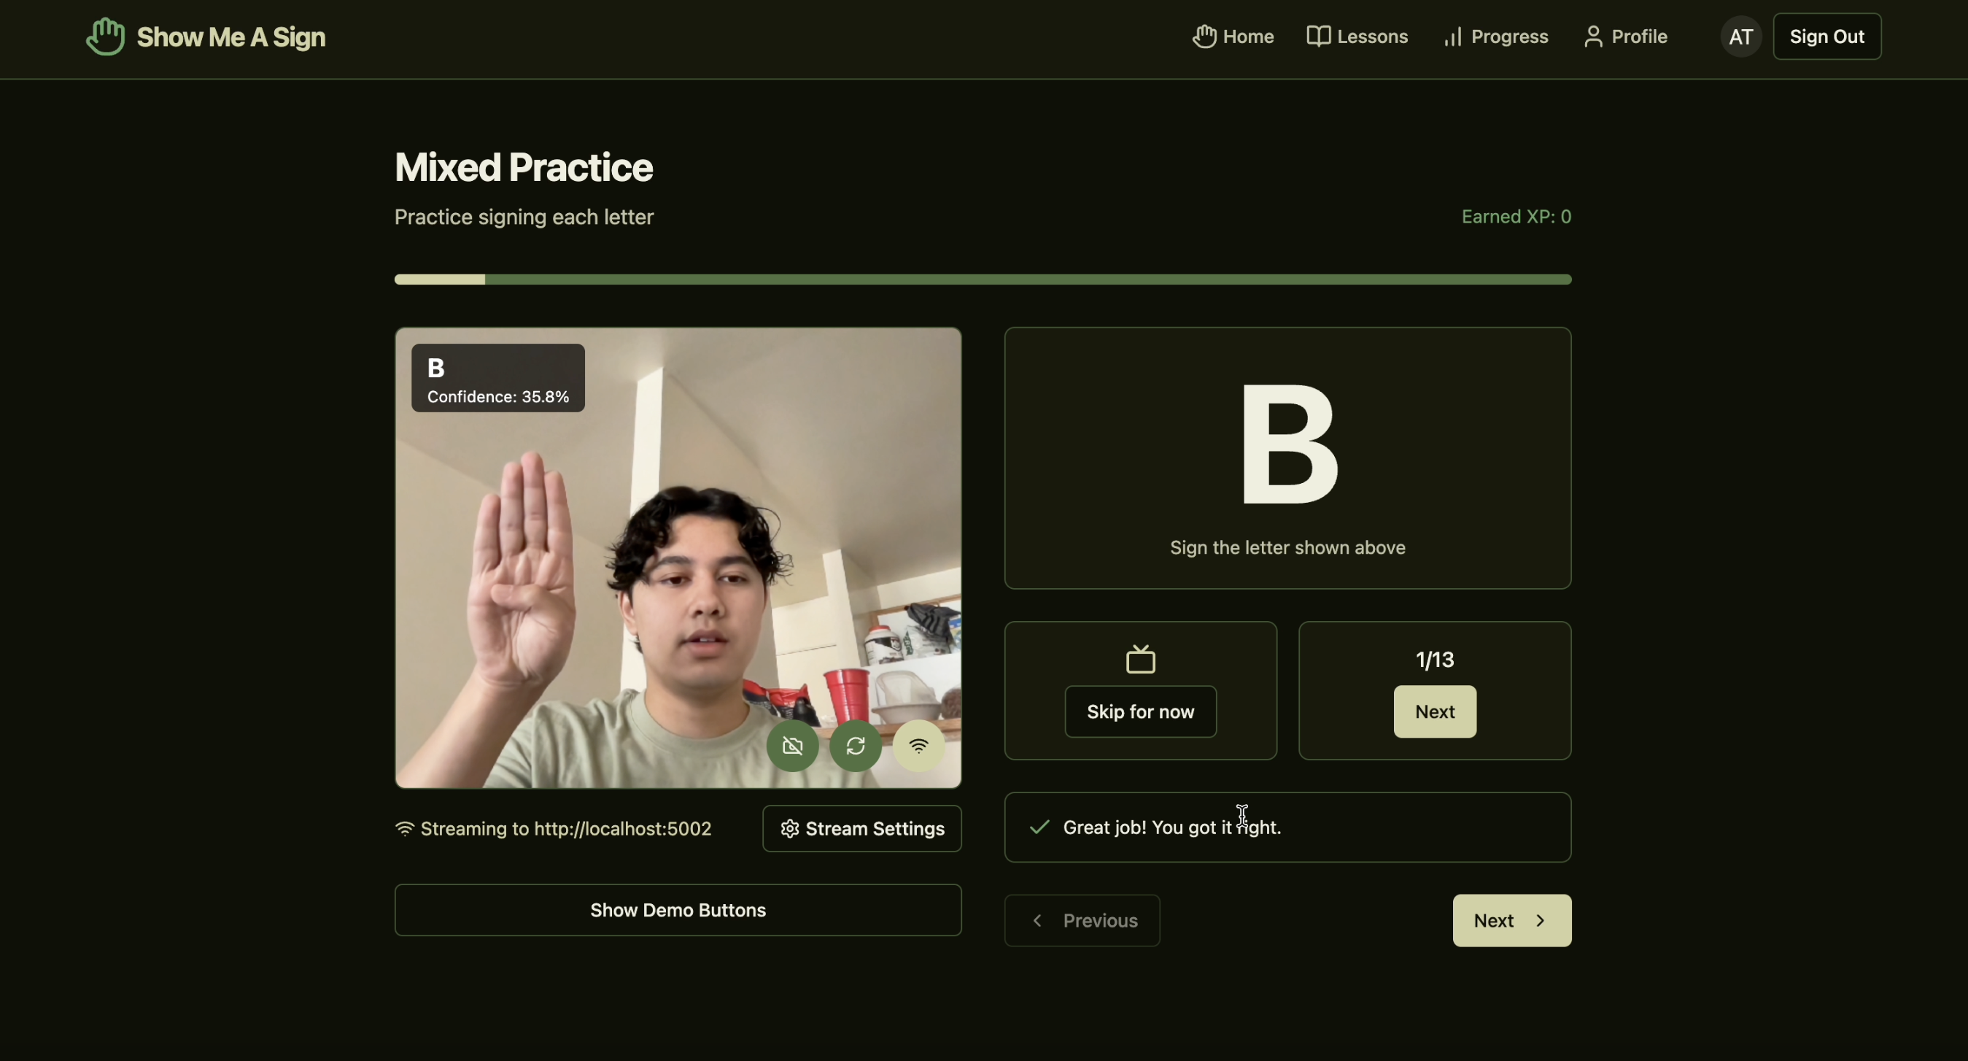Click the AT user avatar
Image resolution: width=1968 pixels, height=1061 pixels.
1740,36
